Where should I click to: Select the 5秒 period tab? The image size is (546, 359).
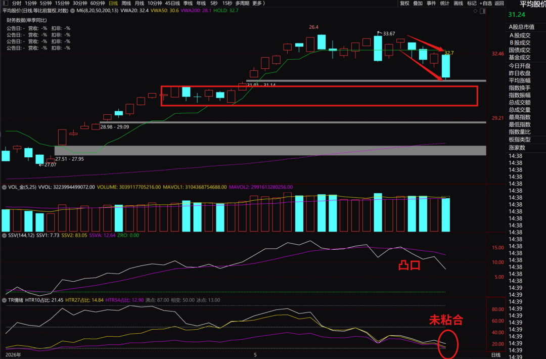[214, 3]
